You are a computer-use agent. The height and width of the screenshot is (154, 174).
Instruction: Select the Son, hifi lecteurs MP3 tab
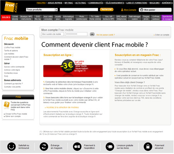109,18
